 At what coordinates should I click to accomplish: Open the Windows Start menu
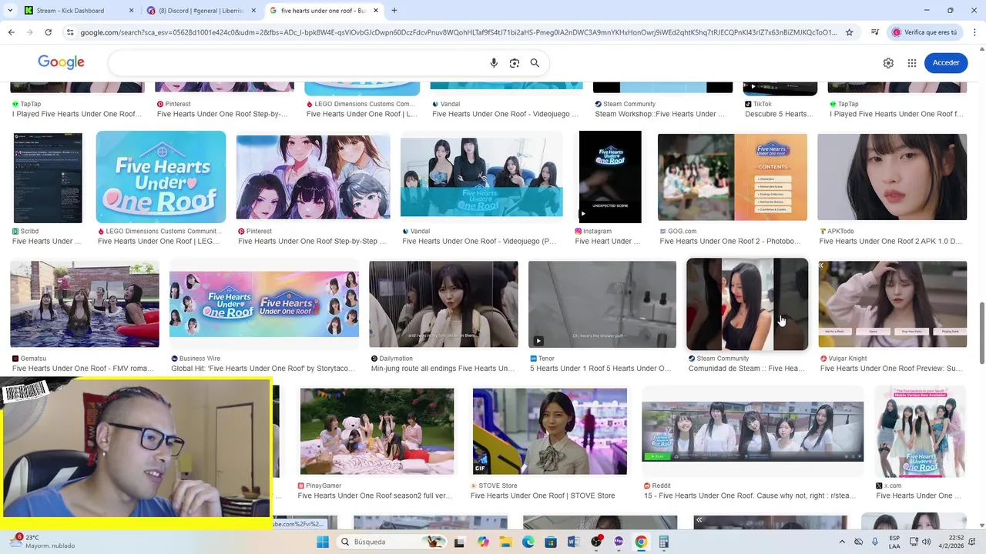322,542
